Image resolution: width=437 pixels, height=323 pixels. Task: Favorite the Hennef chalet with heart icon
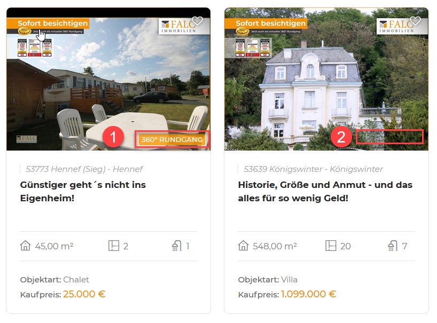click(x=197, y=21)
